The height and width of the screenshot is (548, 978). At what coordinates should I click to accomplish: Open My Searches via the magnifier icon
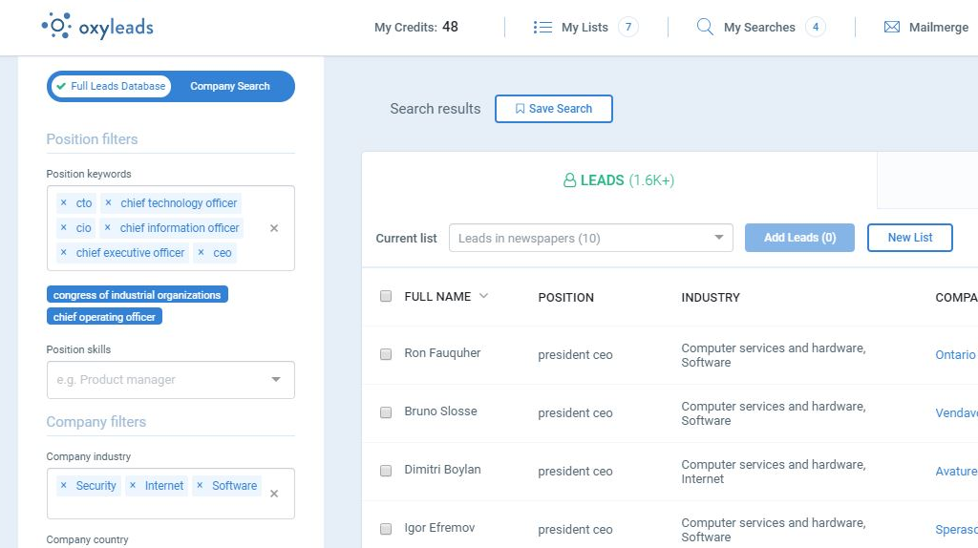pos(705,28)
